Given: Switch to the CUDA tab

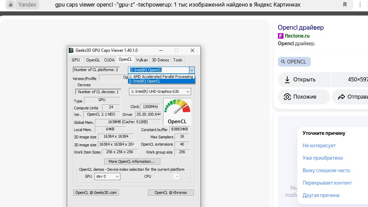Looking at the screenshot, I should [x=109, y=60].
